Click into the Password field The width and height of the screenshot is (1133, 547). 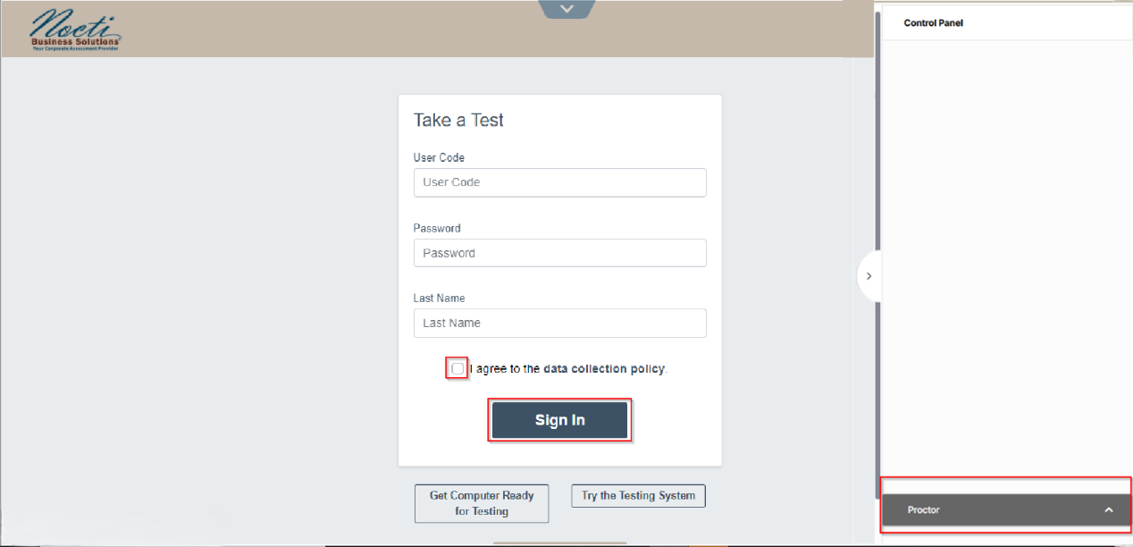click(x=559, y=253)
